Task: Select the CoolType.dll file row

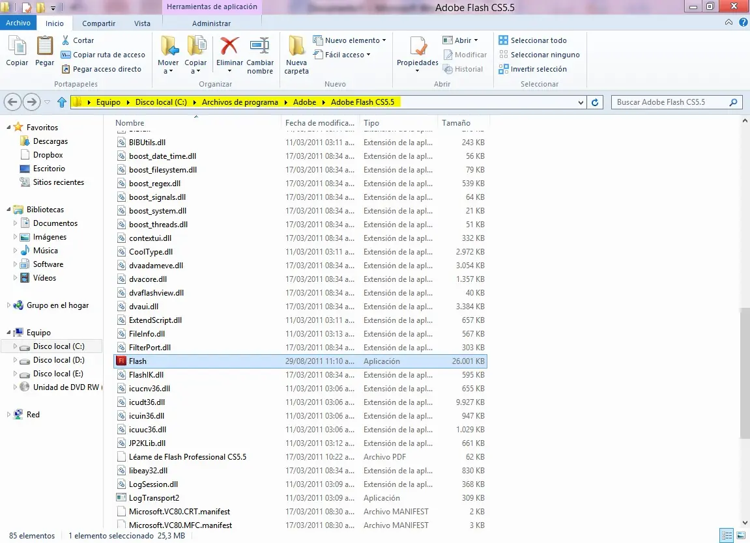Action: pyautogui.click(x=300, y=252)
